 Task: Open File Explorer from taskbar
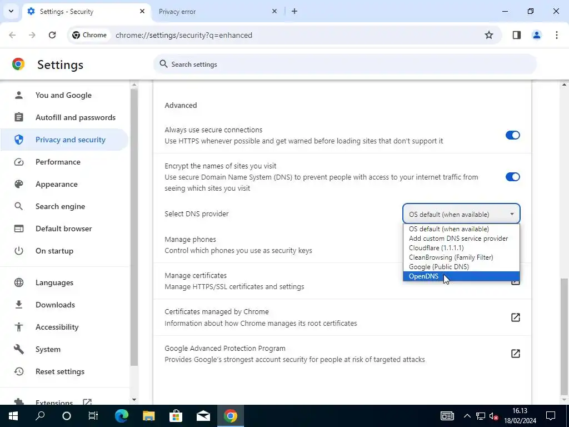click(x=149, y=416)
